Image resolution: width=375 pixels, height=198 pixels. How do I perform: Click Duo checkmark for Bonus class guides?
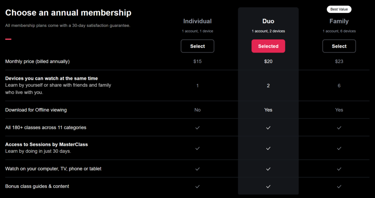point(268,187)
